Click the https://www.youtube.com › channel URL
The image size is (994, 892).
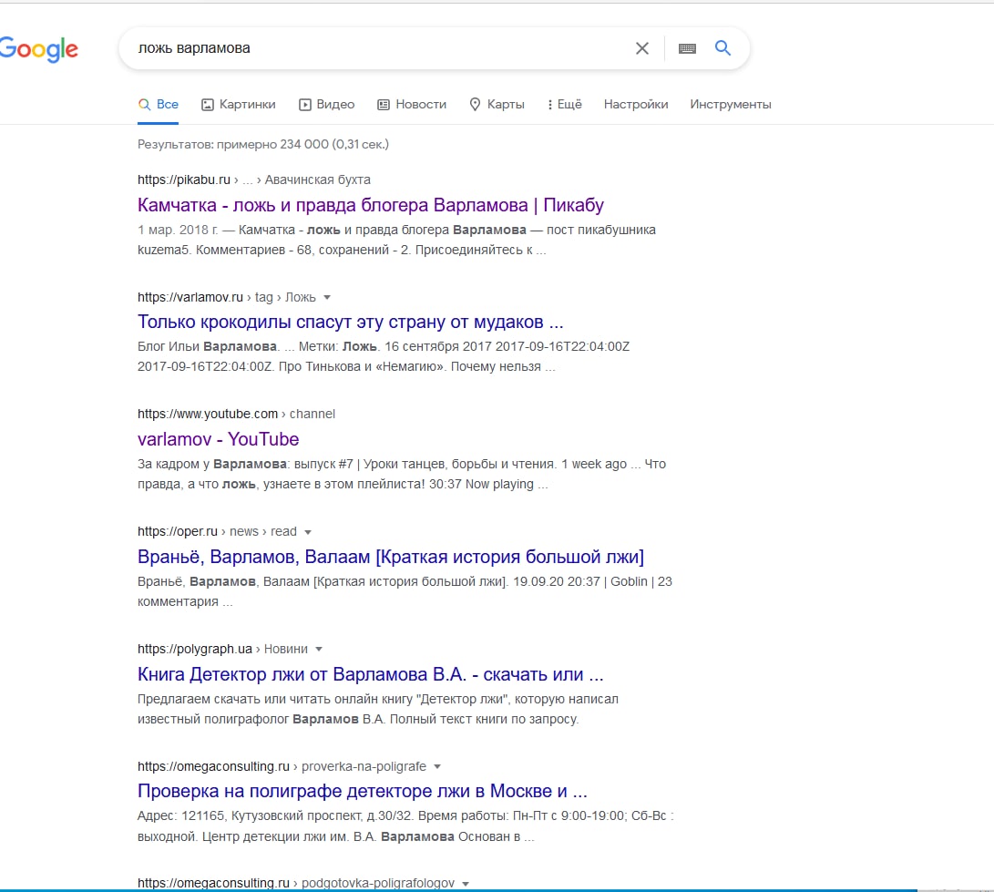237,414
